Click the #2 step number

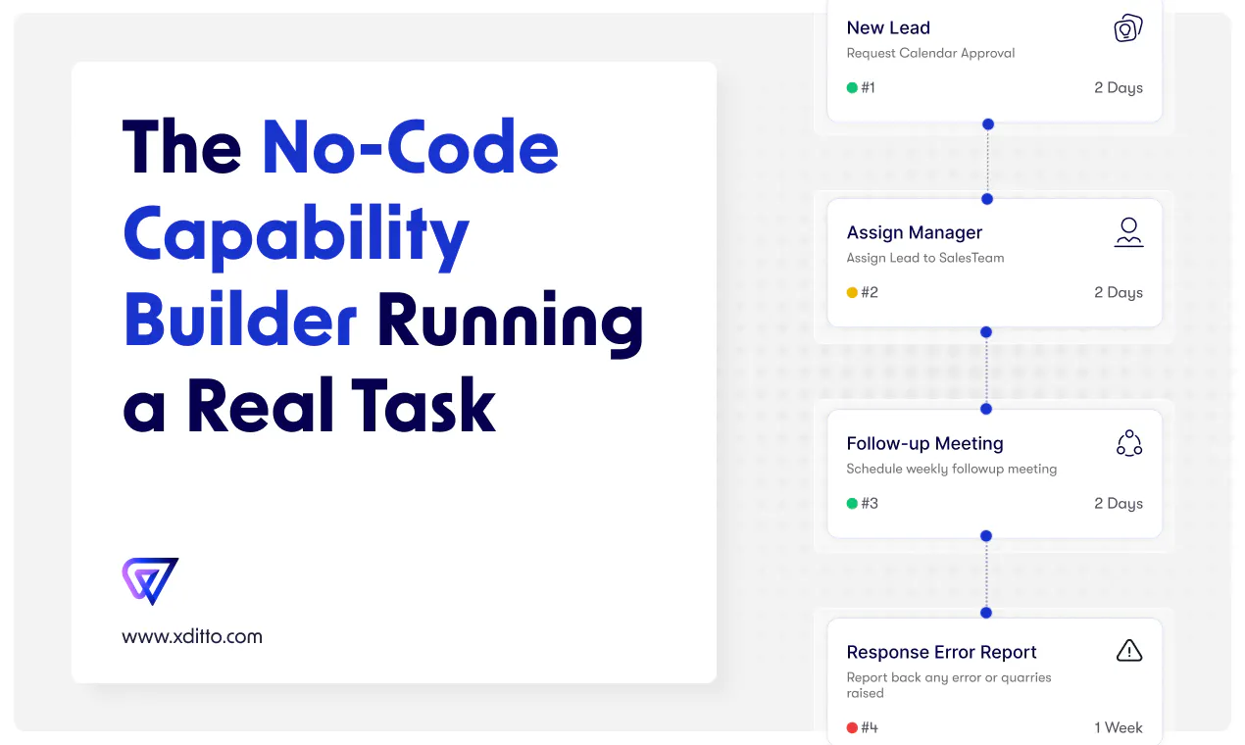869,292
